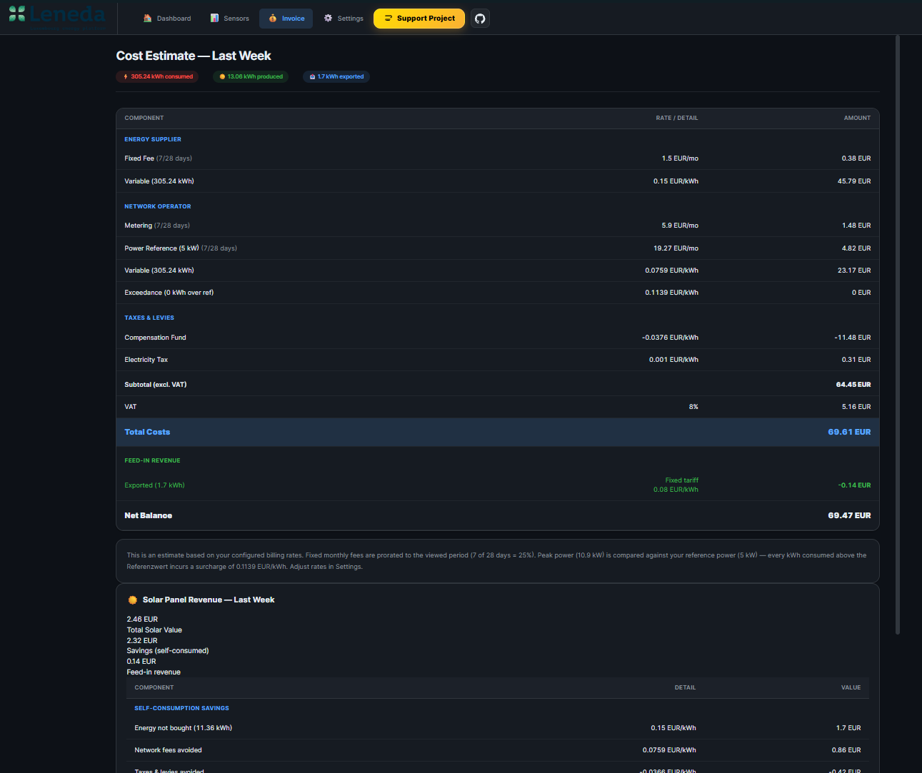Click the Fixed tariff 0.08 EUR/kWh detail
This screenshot has width=922, height=773.
[x=676, y=485]
